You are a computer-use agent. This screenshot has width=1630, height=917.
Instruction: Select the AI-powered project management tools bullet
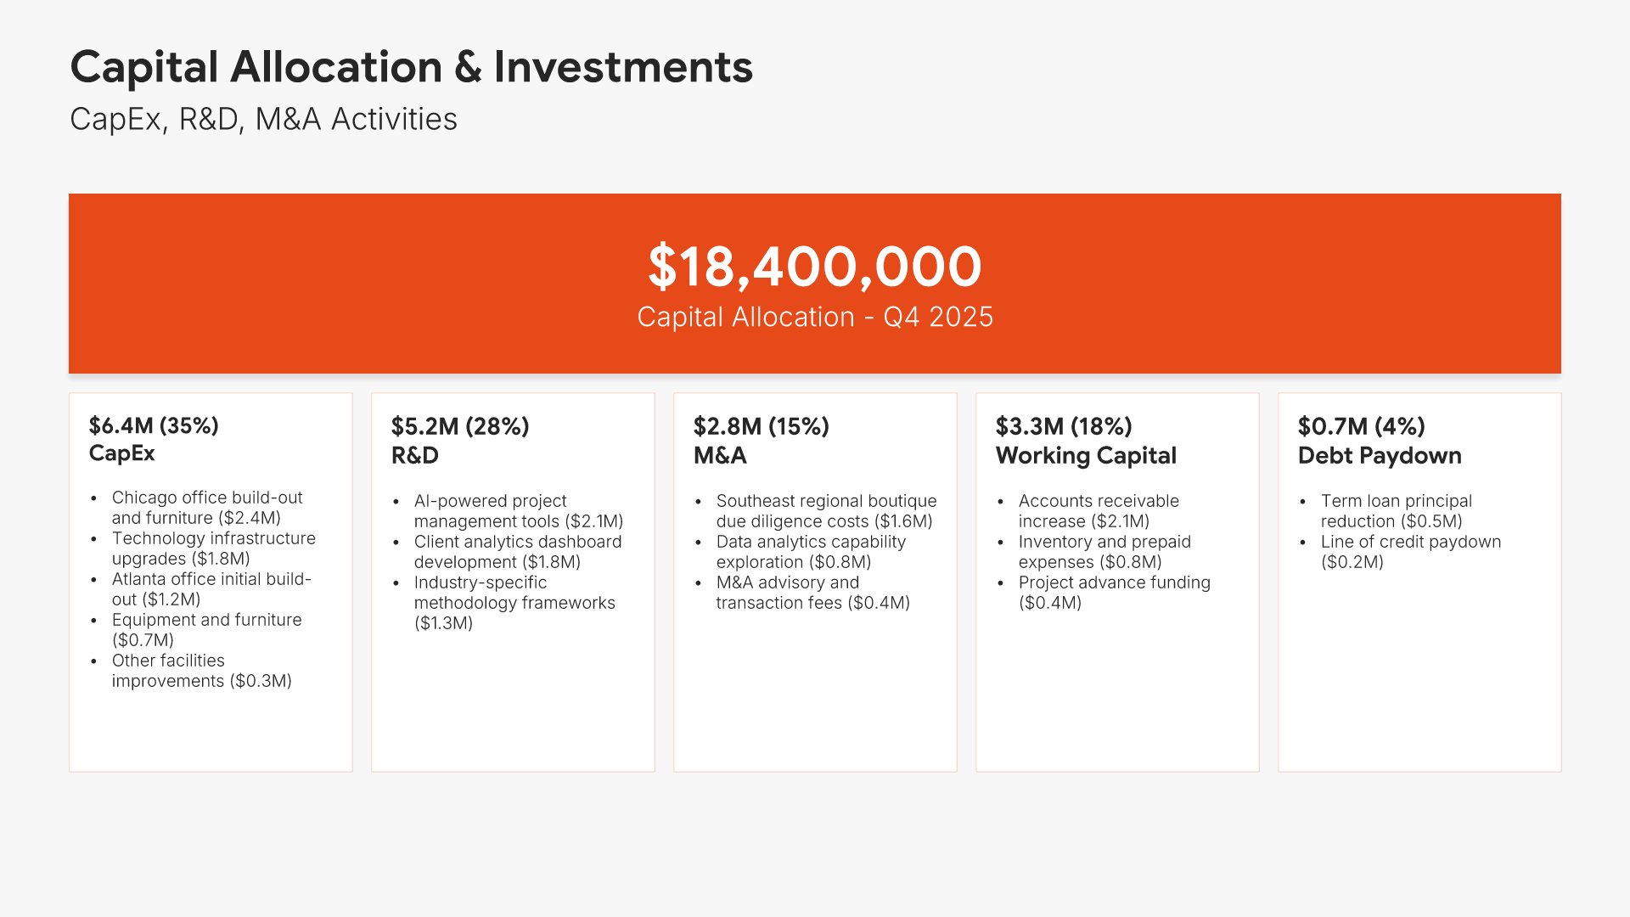coord(518,511)
